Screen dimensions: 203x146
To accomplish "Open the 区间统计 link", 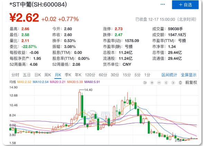I will (x=169, y=75).
